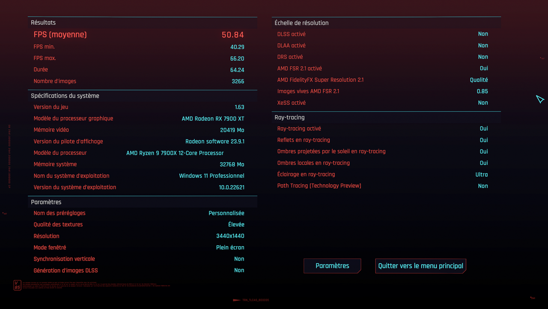Viewport: 548px width, 309px height.
Task: Open the Paramètres button
Action: 332,266
